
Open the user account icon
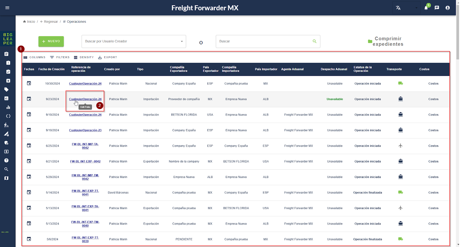tap(447, 8)
